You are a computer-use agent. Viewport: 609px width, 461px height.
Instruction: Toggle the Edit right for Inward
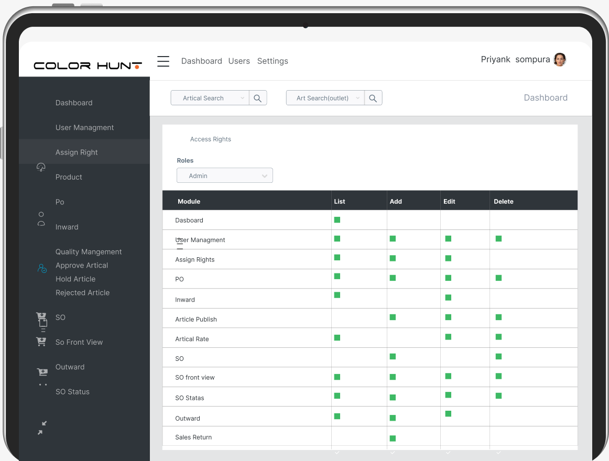pyautogui.click(x=448, y=298)
